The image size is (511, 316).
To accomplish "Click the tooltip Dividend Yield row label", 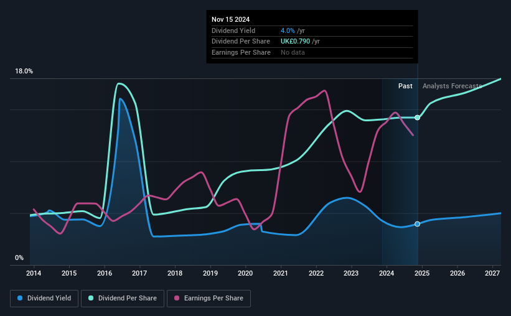I will (x=233, y=30).
